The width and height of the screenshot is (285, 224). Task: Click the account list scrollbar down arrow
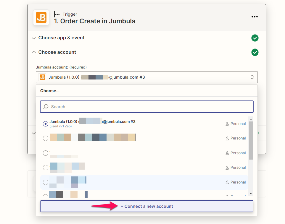[251, 194]
